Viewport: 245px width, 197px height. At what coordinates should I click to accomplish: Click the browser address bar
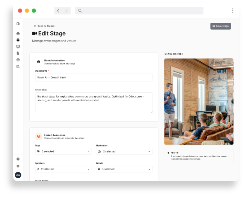[139, 11]
